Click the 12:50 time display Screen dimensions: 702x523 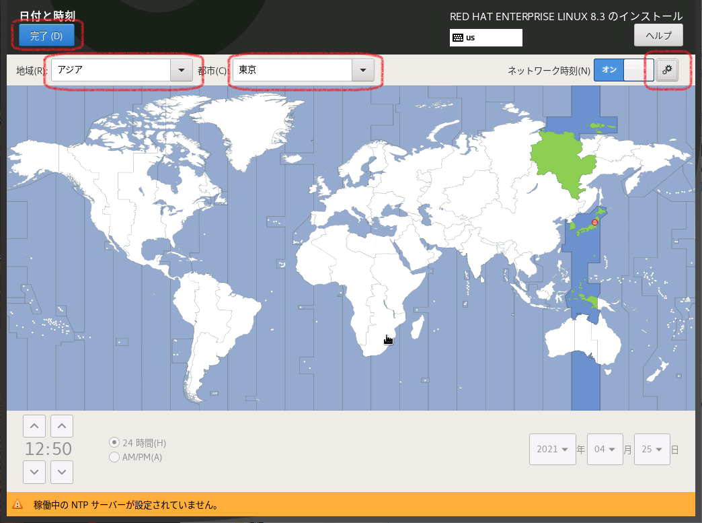[x=48, y=449]
